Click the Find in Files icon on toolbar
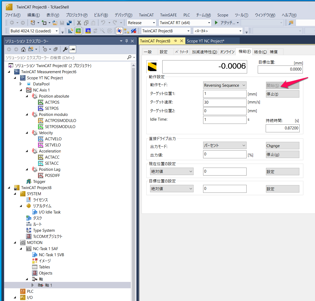Screen dimensions: 315x301 click(291, 23)
